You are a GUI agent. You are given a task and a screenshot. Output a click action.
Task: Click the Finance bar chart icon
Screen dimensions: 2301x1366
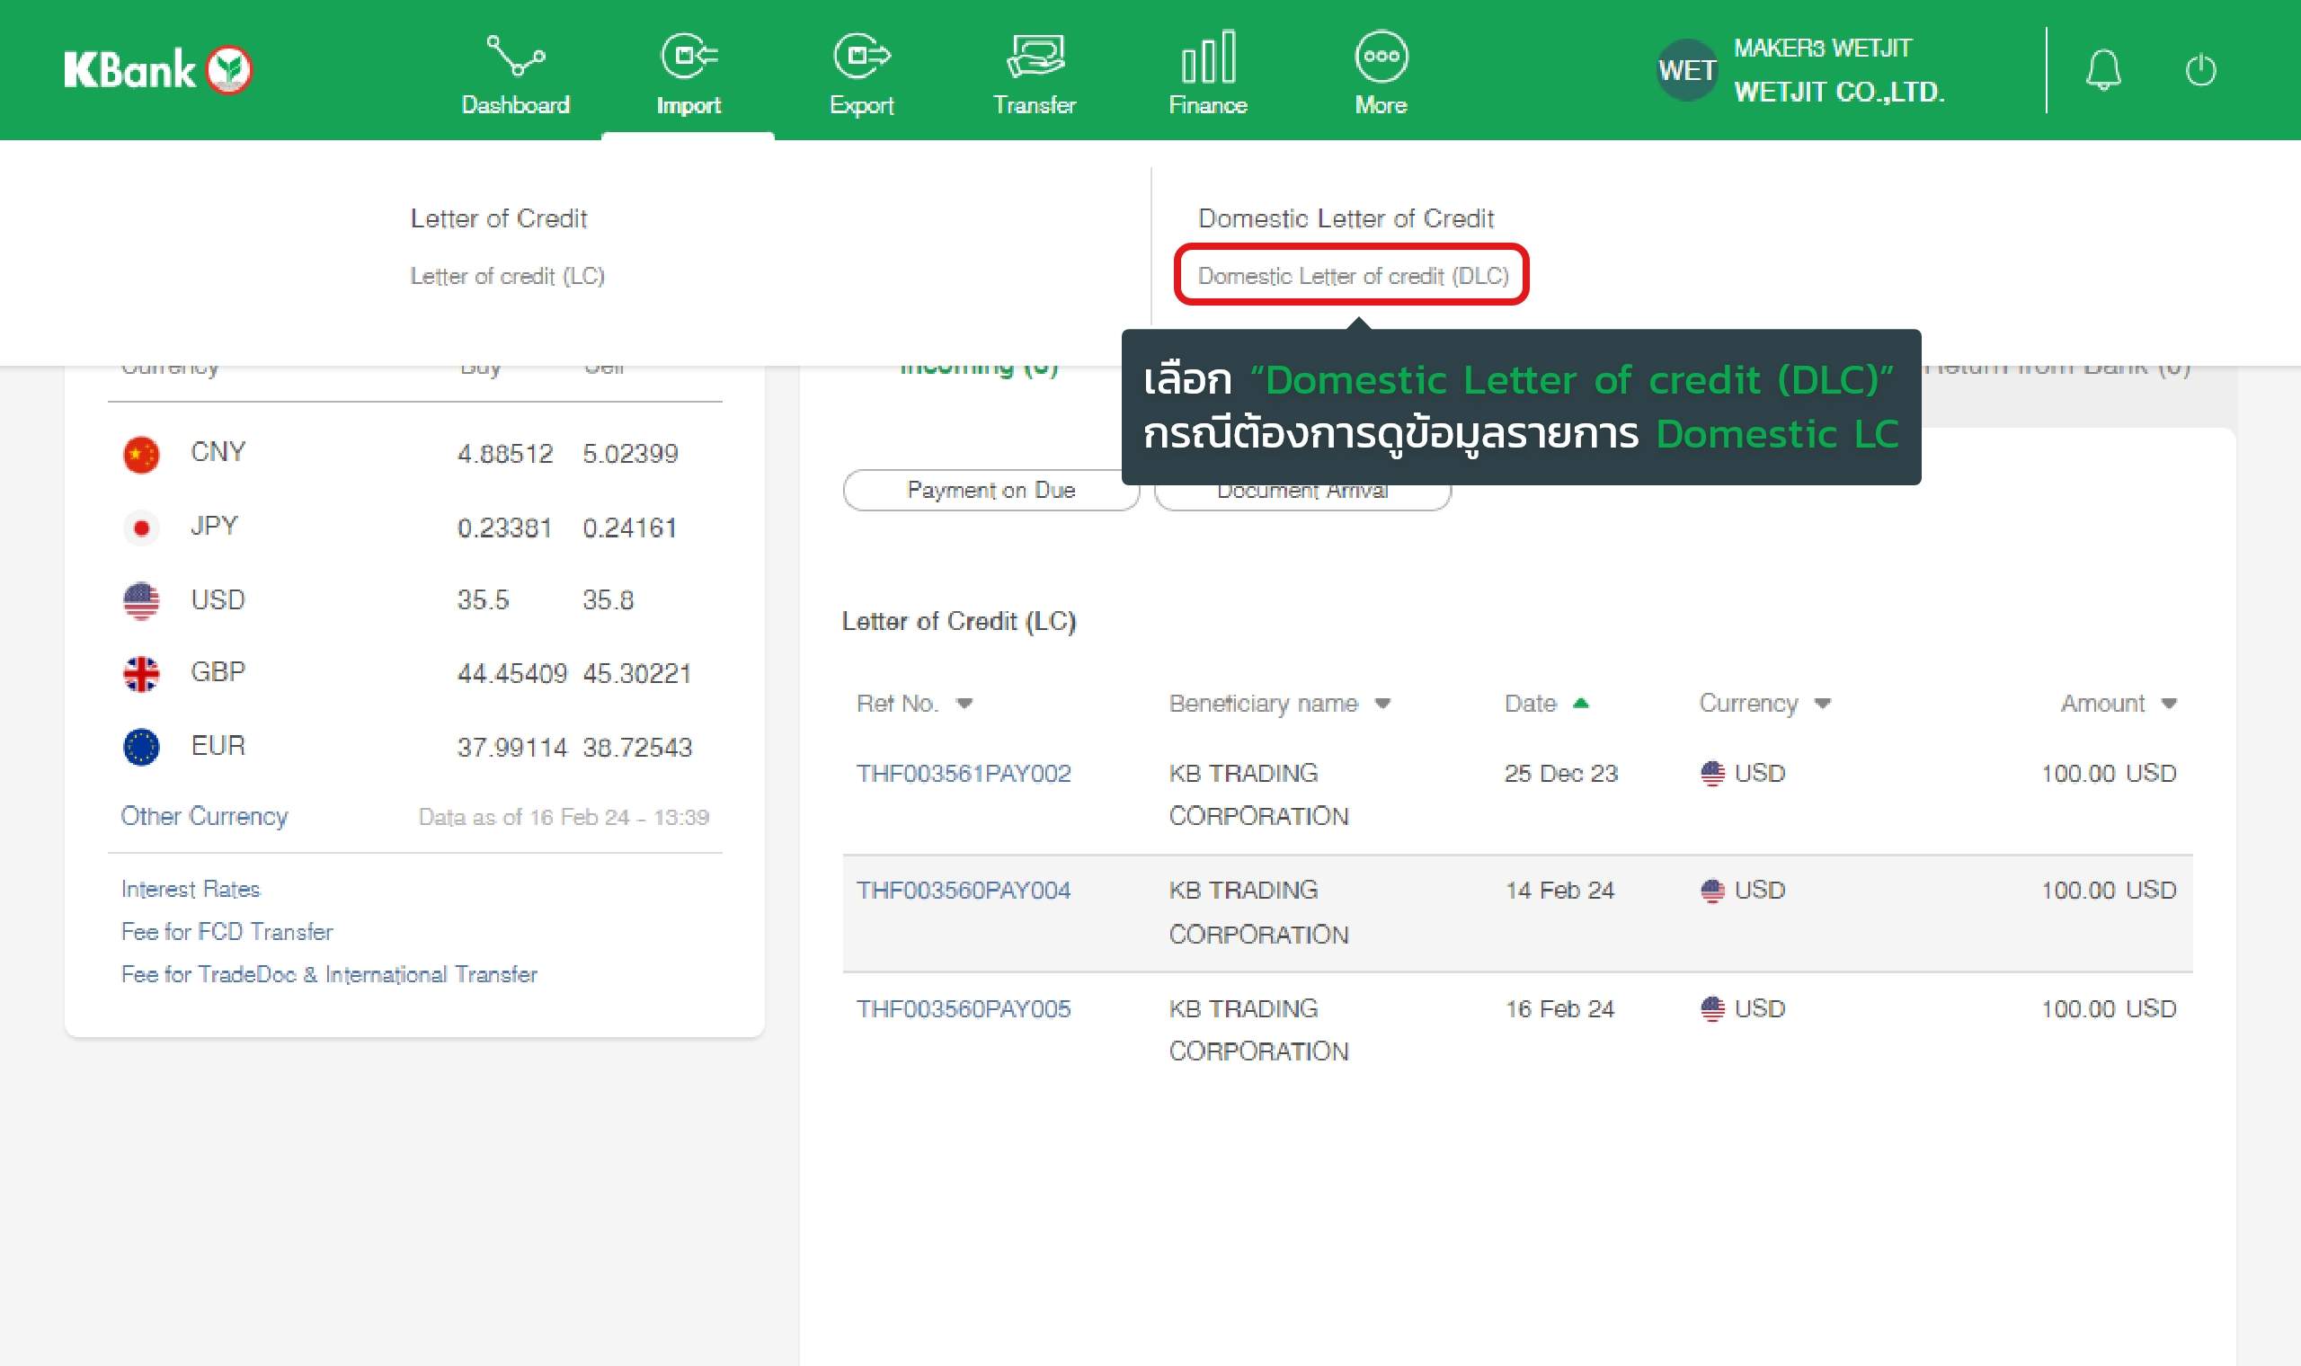coord(1207,58)
